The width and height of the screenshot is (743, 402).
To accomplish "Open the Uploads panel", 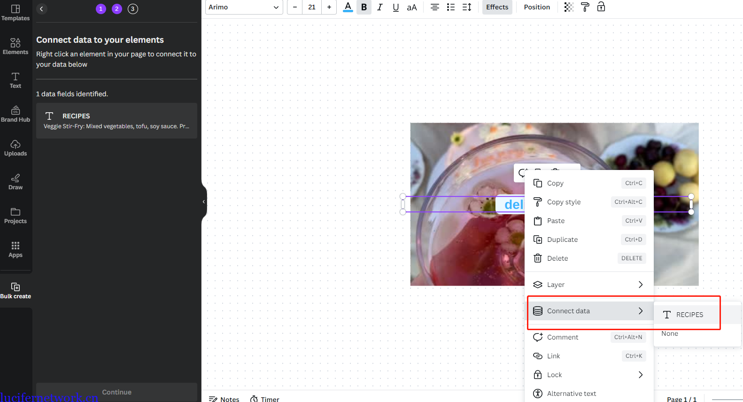I will pos(15,148).
